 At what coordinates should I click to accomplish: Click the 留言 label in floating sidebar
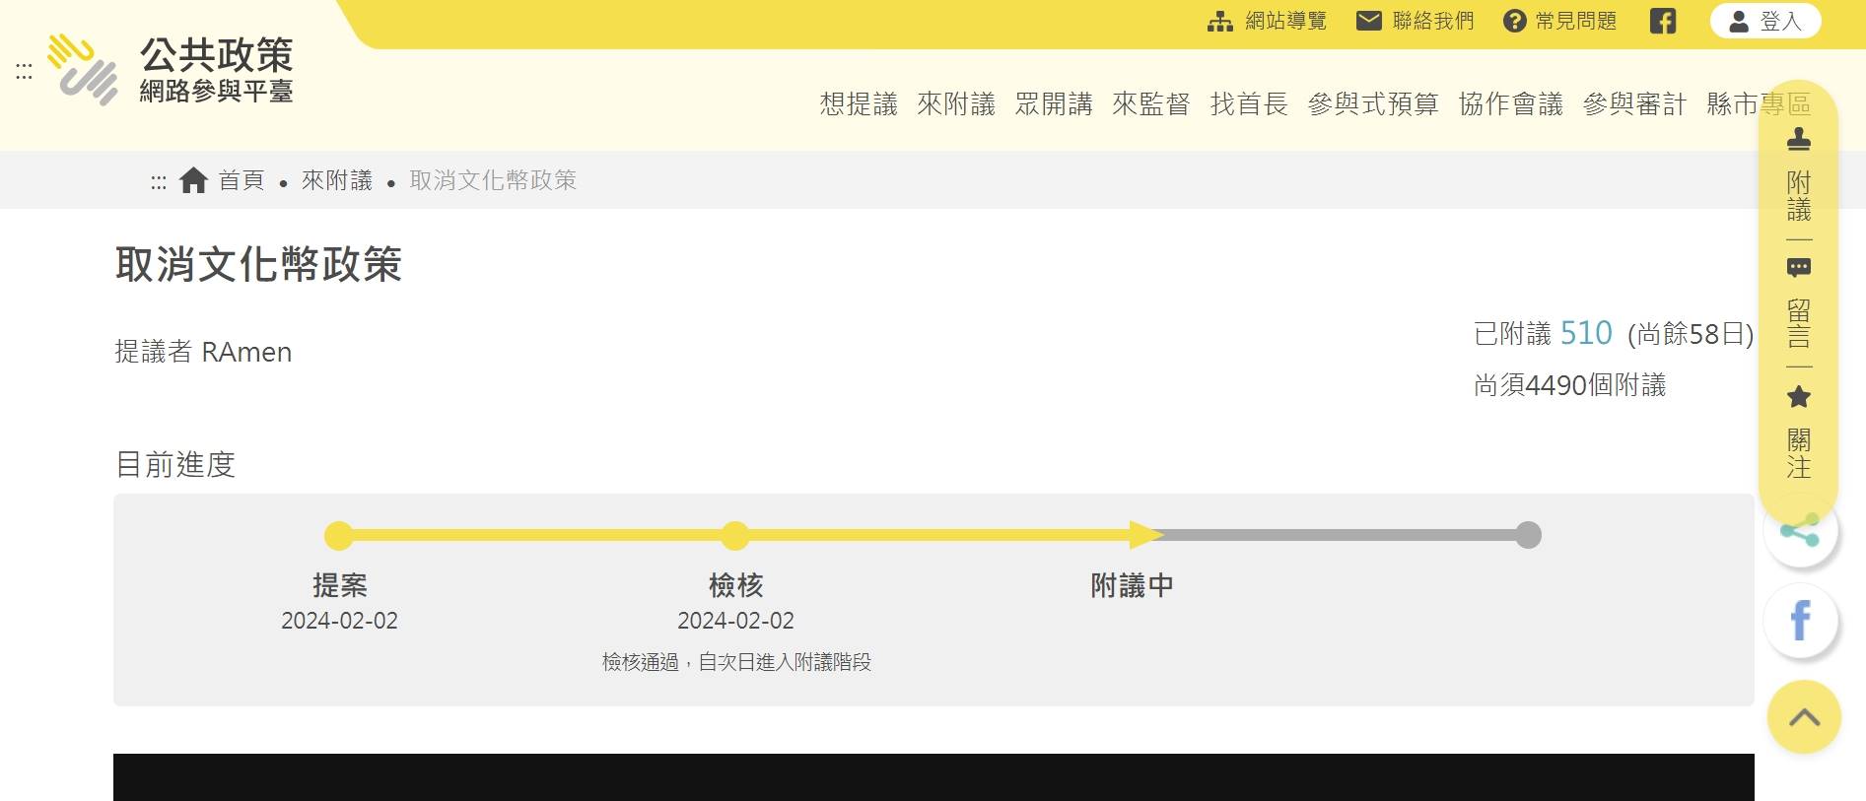click(x=1799, y=324)
